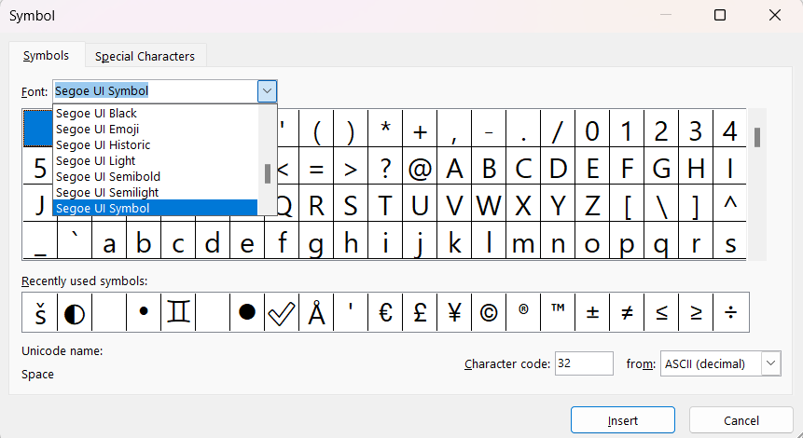Click the symbol grid scrollbar thumb
This screenshot has height=438, width=803.
coord(757,137)
